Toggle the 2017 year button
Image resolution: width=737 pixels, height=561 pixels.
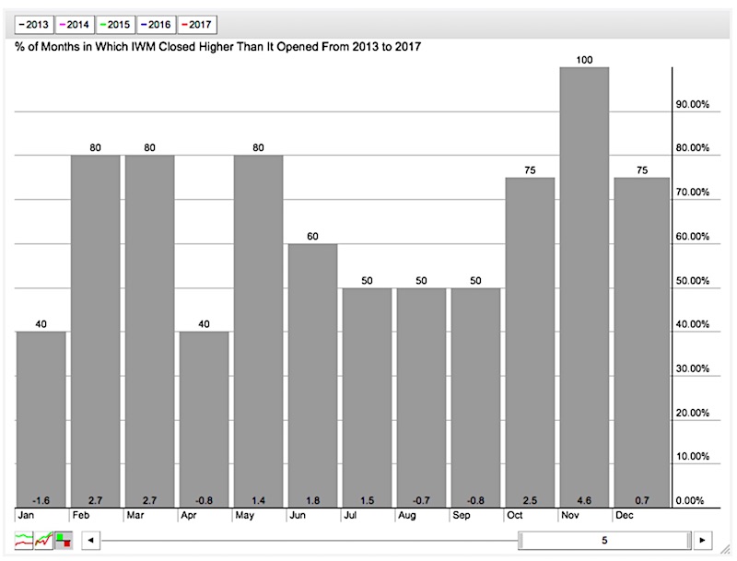197,25
